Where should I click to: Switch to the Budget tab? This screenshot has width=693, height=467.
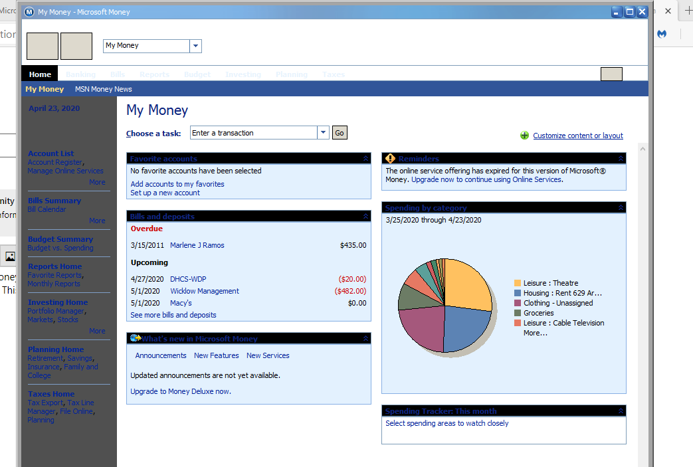pos(197,74)
